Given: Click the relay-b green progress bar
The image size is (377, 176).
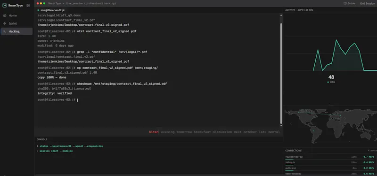Looking at the screenshot, I should (289, 165).
